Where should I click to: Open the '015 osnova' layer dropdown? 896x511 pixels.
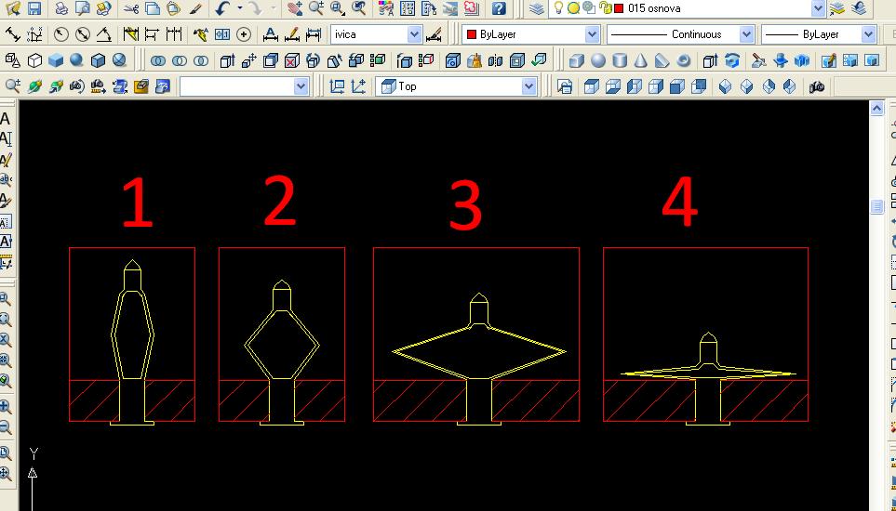(x=818, y=8)
